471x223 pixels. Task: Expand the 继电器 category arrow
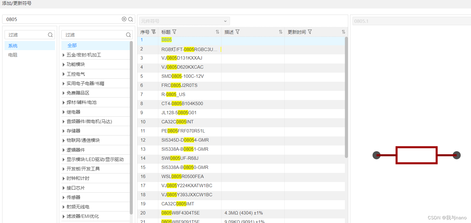64,112
